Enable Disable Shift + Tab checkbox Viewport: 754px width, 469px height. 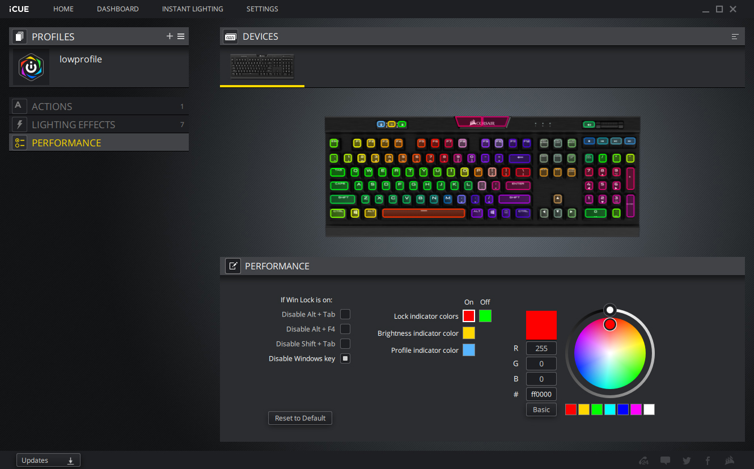point(345,344)
